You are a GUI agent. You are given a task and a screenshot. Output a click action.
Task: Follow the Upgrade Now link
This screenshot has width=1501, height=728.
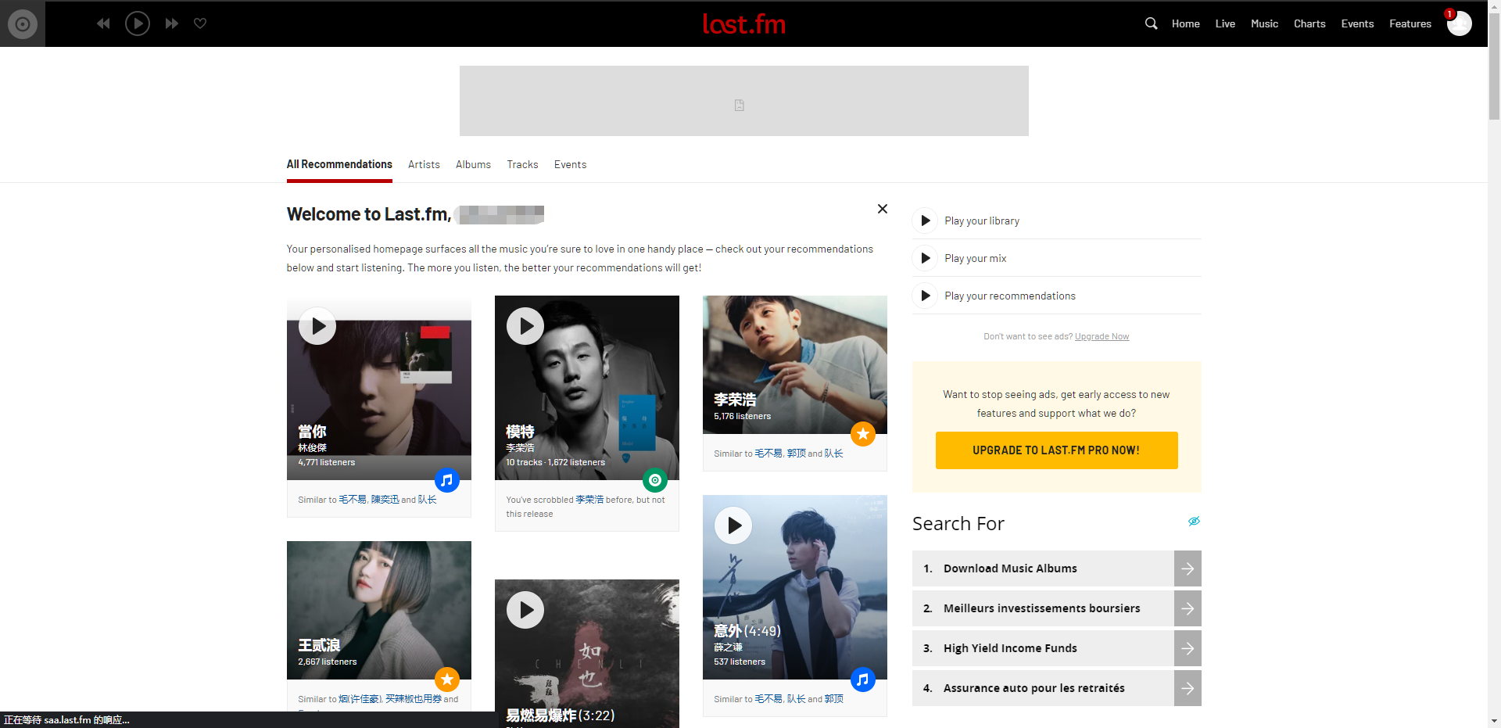click(1102, 336)
